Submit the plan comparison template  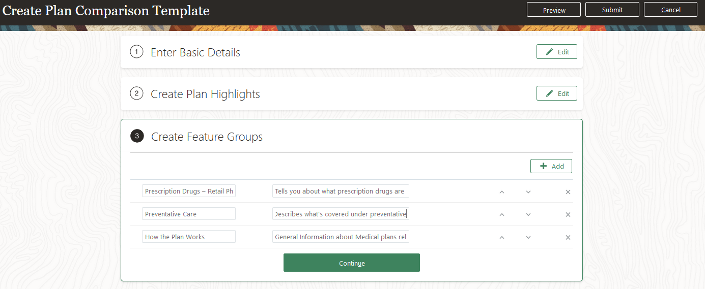(612, 10)
